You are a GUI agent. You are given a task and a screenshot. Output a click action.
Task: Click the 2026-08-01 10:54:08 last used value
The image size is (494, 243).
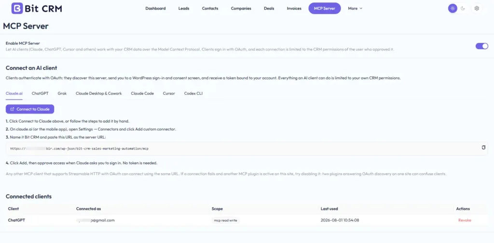340,220
